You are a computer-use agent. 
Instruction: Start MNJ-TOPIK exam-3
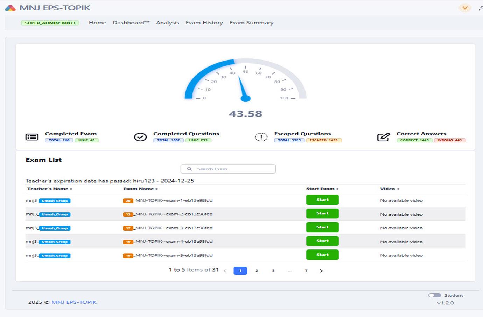(322, 227)
